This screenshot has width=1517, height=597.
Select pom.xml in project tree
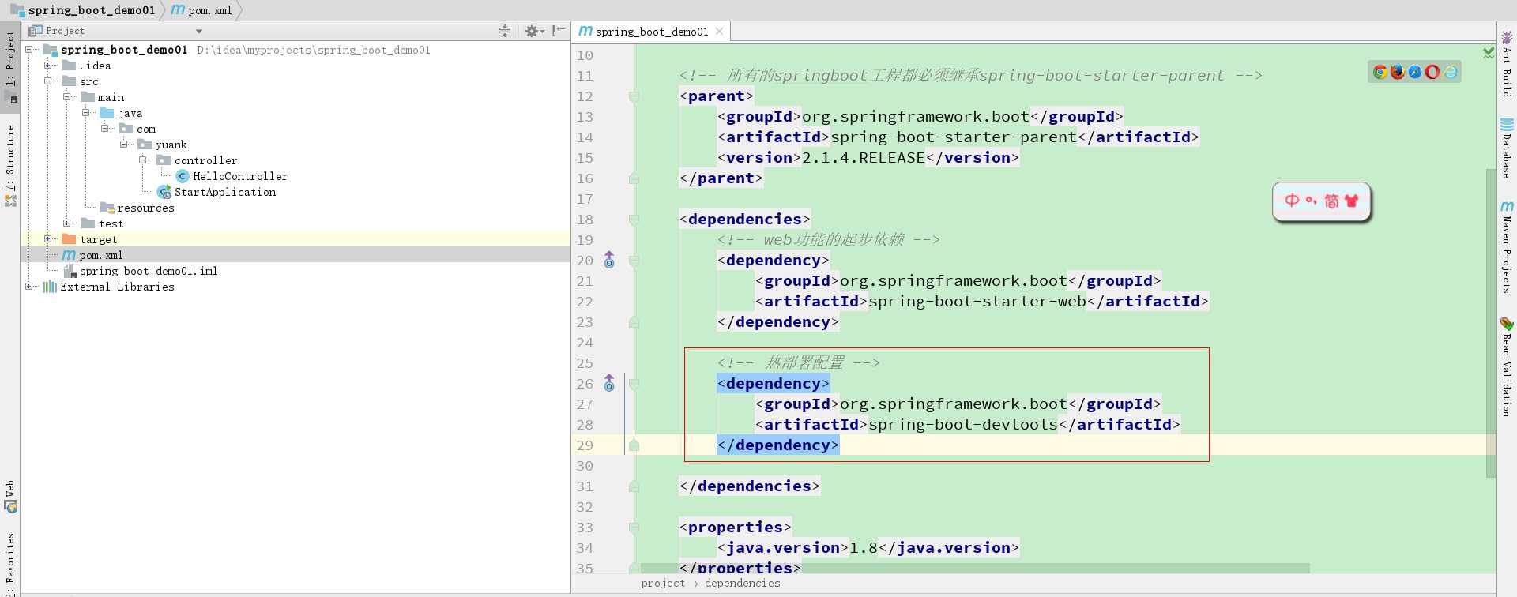tap(100, 255)
